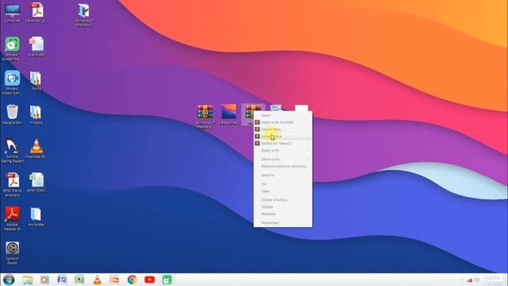Choose Open in the context menu

pos(283,115)
